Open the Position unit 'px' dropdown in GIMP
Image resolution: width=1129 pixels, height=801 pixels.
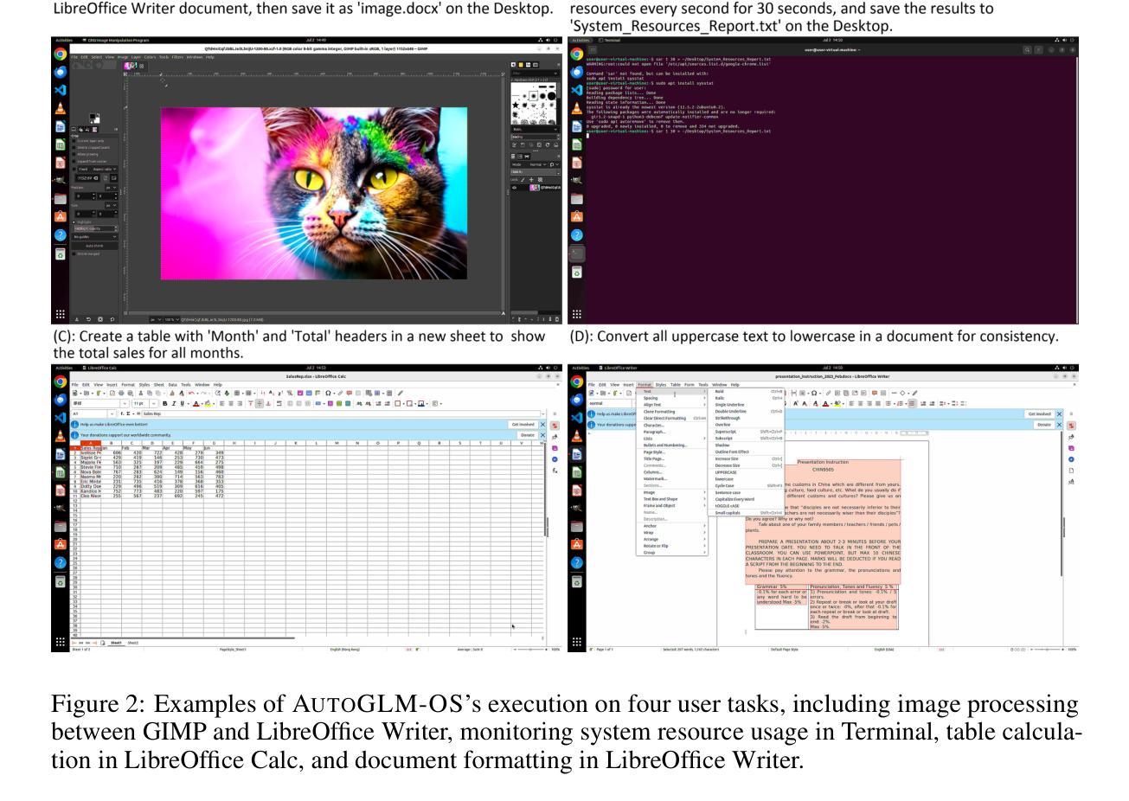[x=112, y=188]
